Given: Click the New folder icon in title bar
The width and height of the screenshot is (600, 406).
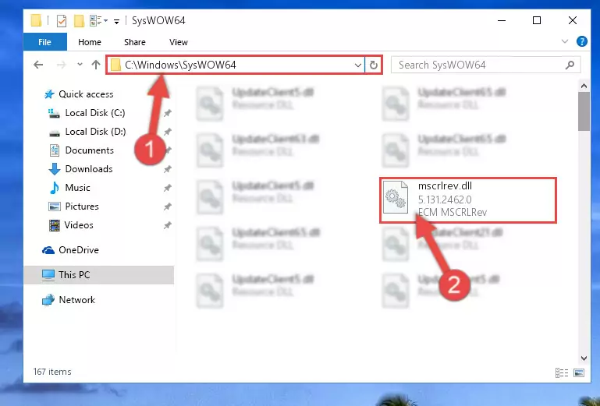Looking at the screenshot, I should click(80, 20).
